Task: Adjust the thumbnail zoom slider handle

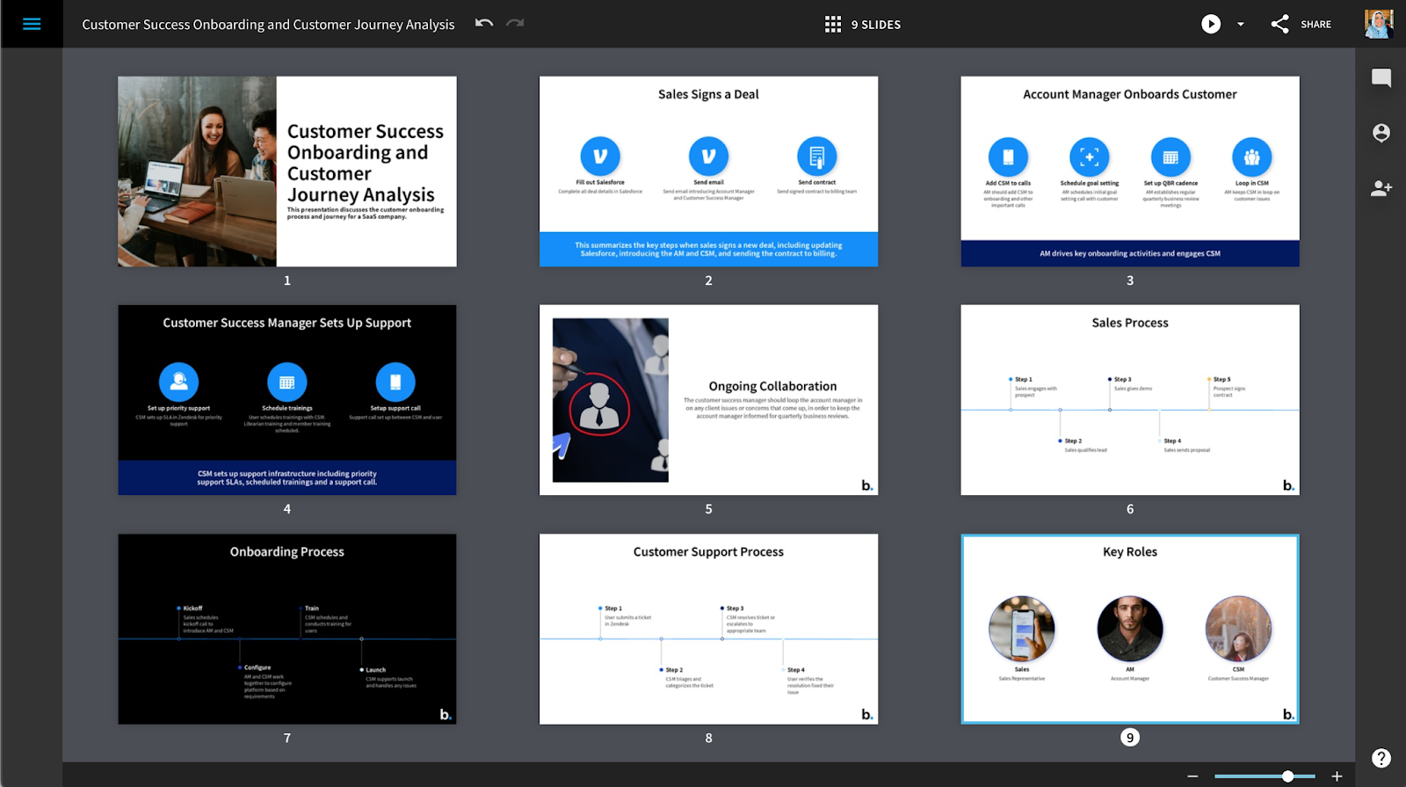Action: [1287, 776]
